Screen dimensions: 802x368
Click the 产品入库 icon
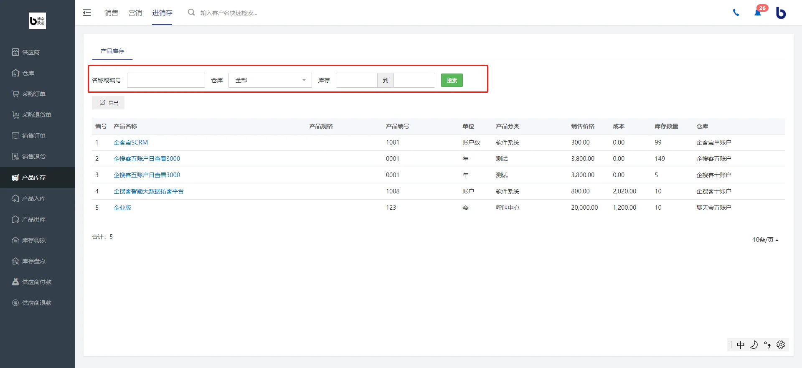(x=15, y=198)
